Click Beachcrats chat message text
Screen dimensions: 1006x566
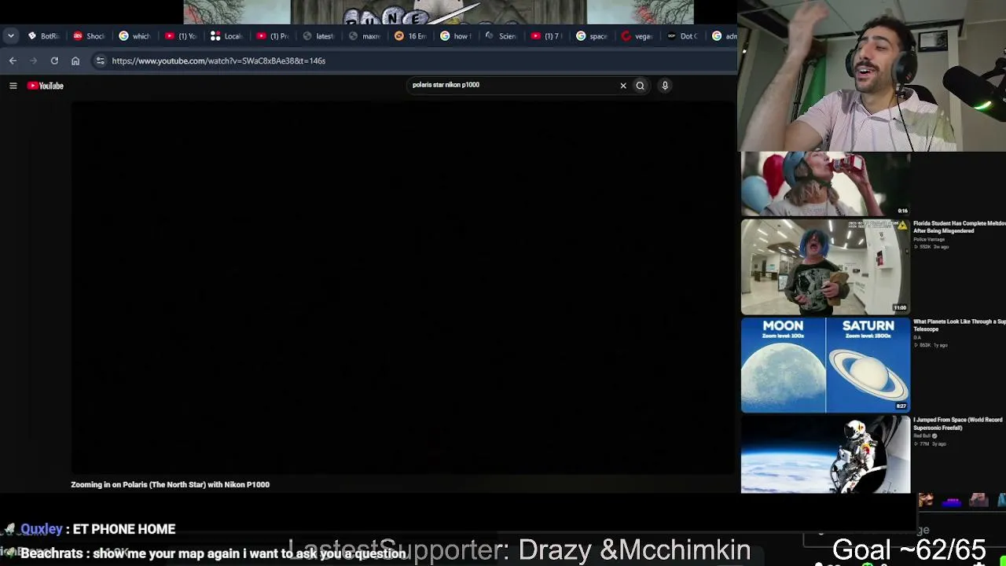[x=249, y=553]
